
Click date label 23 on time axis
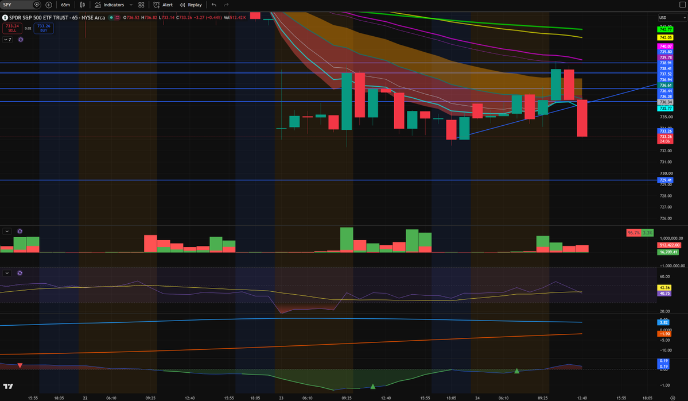point(281,398)
